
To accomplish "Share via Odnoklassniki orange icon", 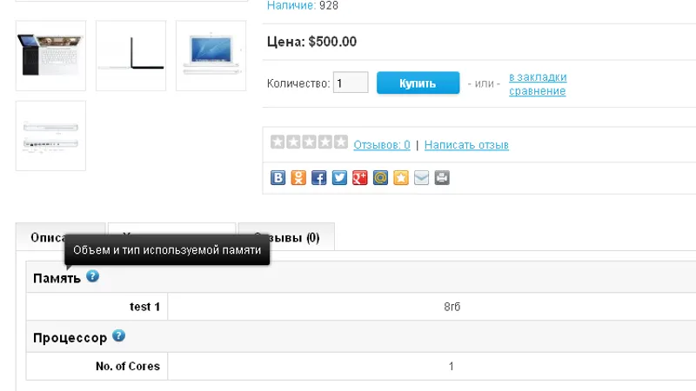I will click(x=298, y=178).
